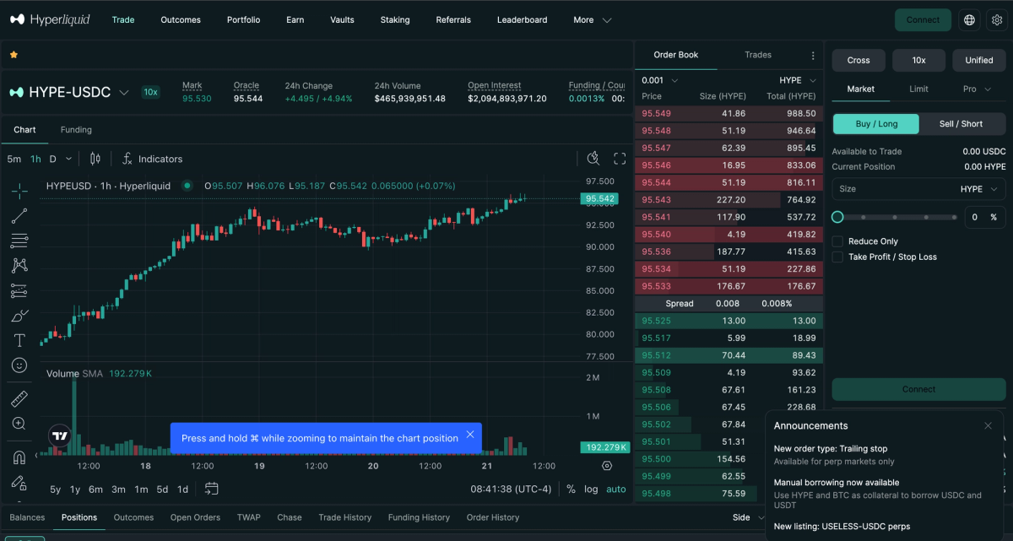Toggle the magnet mode tool
Viewport: 1013px width, 541px height.
pos(19,457)
